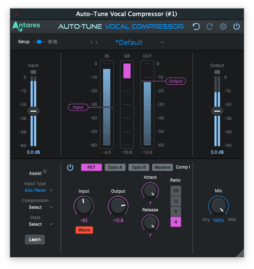
Task: Toggle the compressor section power icon
Action: pyautogui.click(x=70, y=167)
